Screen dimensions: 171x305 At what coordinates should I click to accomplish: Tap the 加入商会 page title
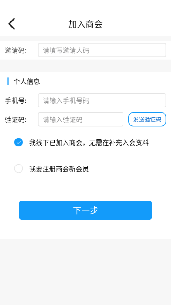click(x=85, y=24)
